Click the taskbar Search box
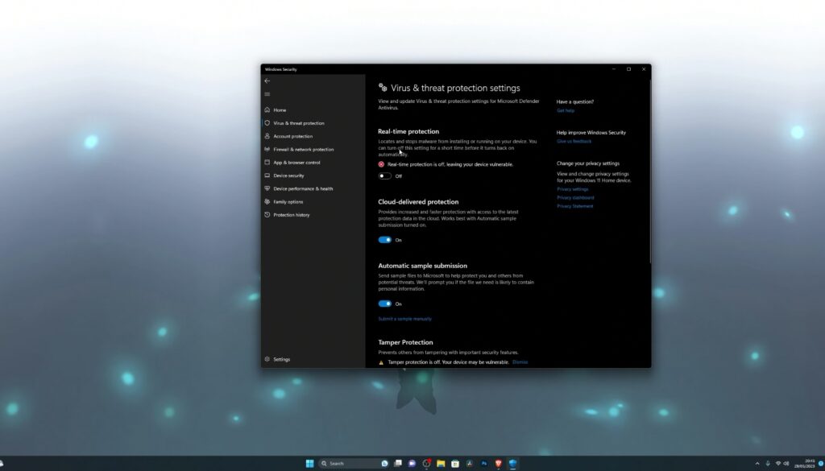The image size is (825, 471). click(354, 463)
